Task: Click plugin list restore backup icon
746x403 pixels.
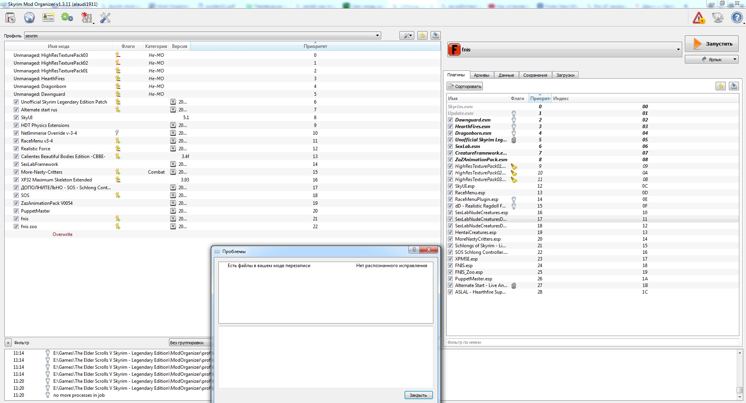Action: click(x=721, y=86)
